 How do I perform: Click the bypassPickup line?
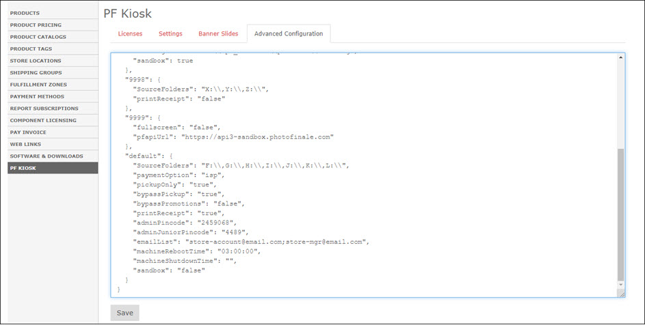click(179, 194)
